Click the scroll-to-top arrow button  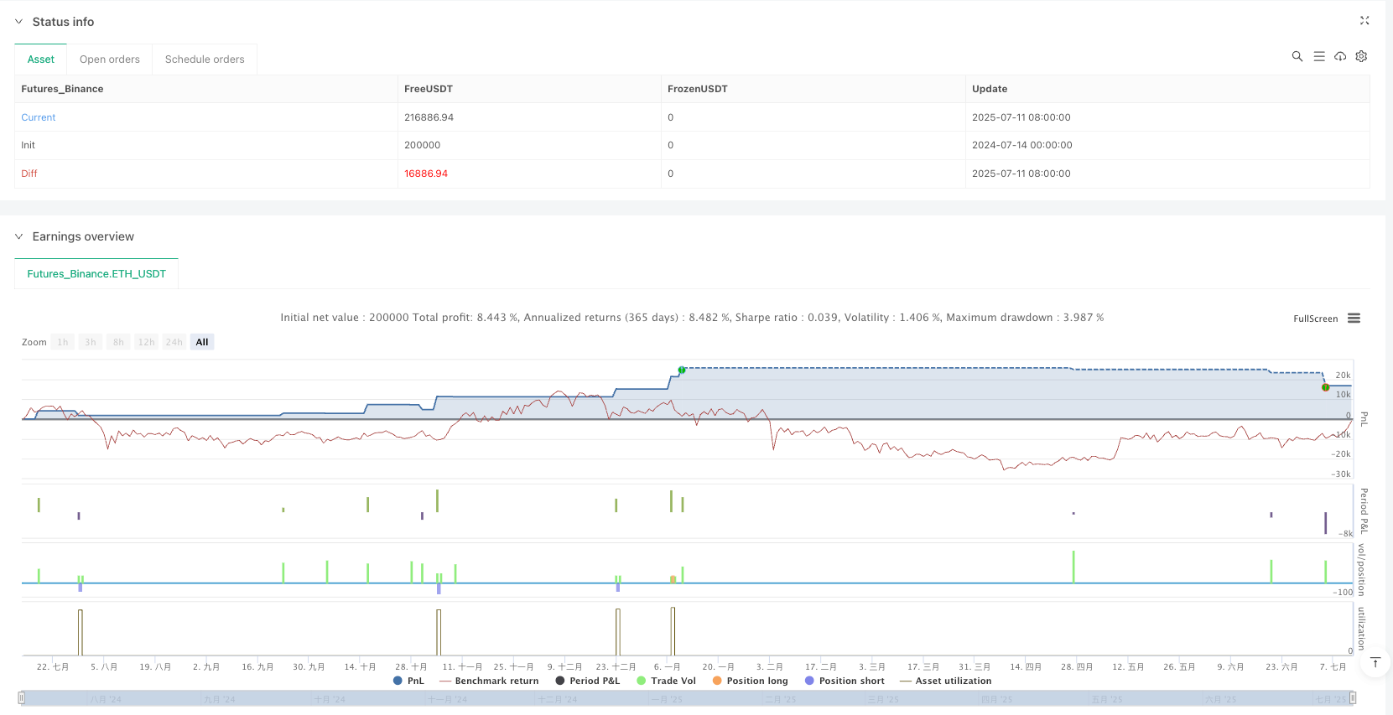click(1375, 663)
